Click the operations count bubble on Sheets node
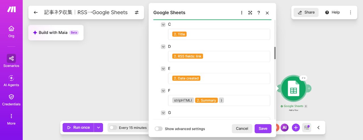 coord(303,78)
